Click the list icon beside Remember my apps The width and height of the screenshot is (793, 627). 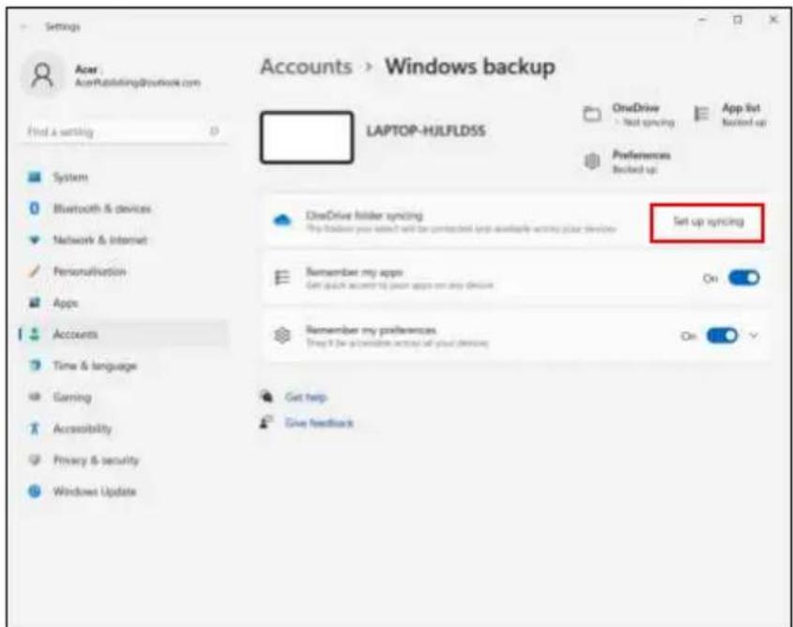coord(282,278)
